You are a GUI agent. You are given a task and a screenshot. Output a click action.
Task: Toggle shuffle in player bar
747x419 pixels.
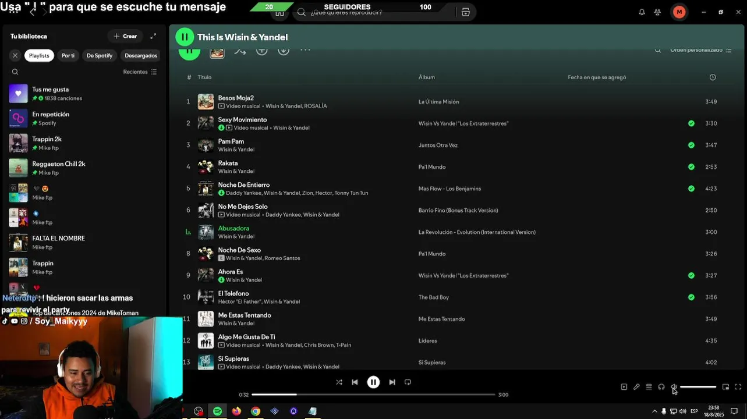click(x=339, y=382)
